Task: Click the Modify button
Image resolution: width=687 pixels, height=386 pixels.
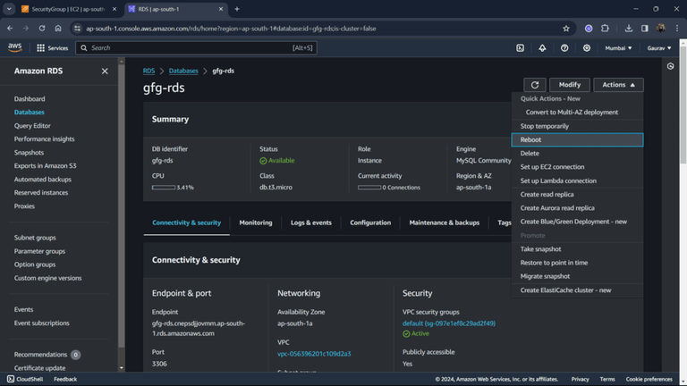Action: tap(570, 85)
